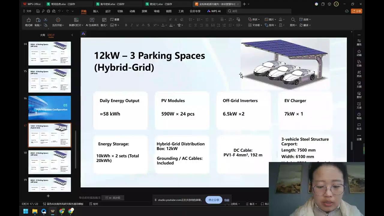Collapse the slide thumbnail panel
This screenshot has width=384, height=216.
pyautogui.click(x=72, y=35)
